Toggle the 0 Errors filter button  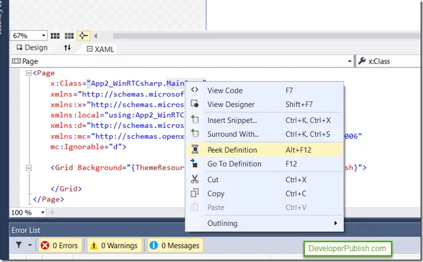(x=60, y=245)
